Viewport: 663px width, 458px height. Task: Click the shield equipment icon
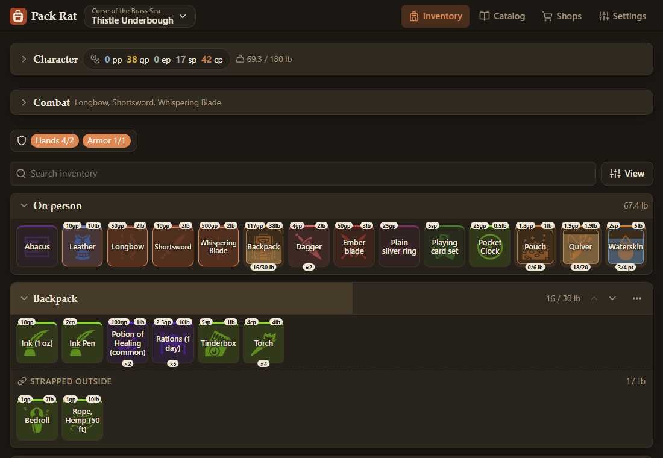(22, 141)
